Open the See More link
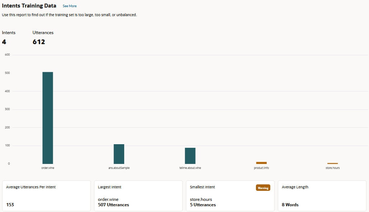This screenshot has height=212, width=369. click(x=69, y=6)
